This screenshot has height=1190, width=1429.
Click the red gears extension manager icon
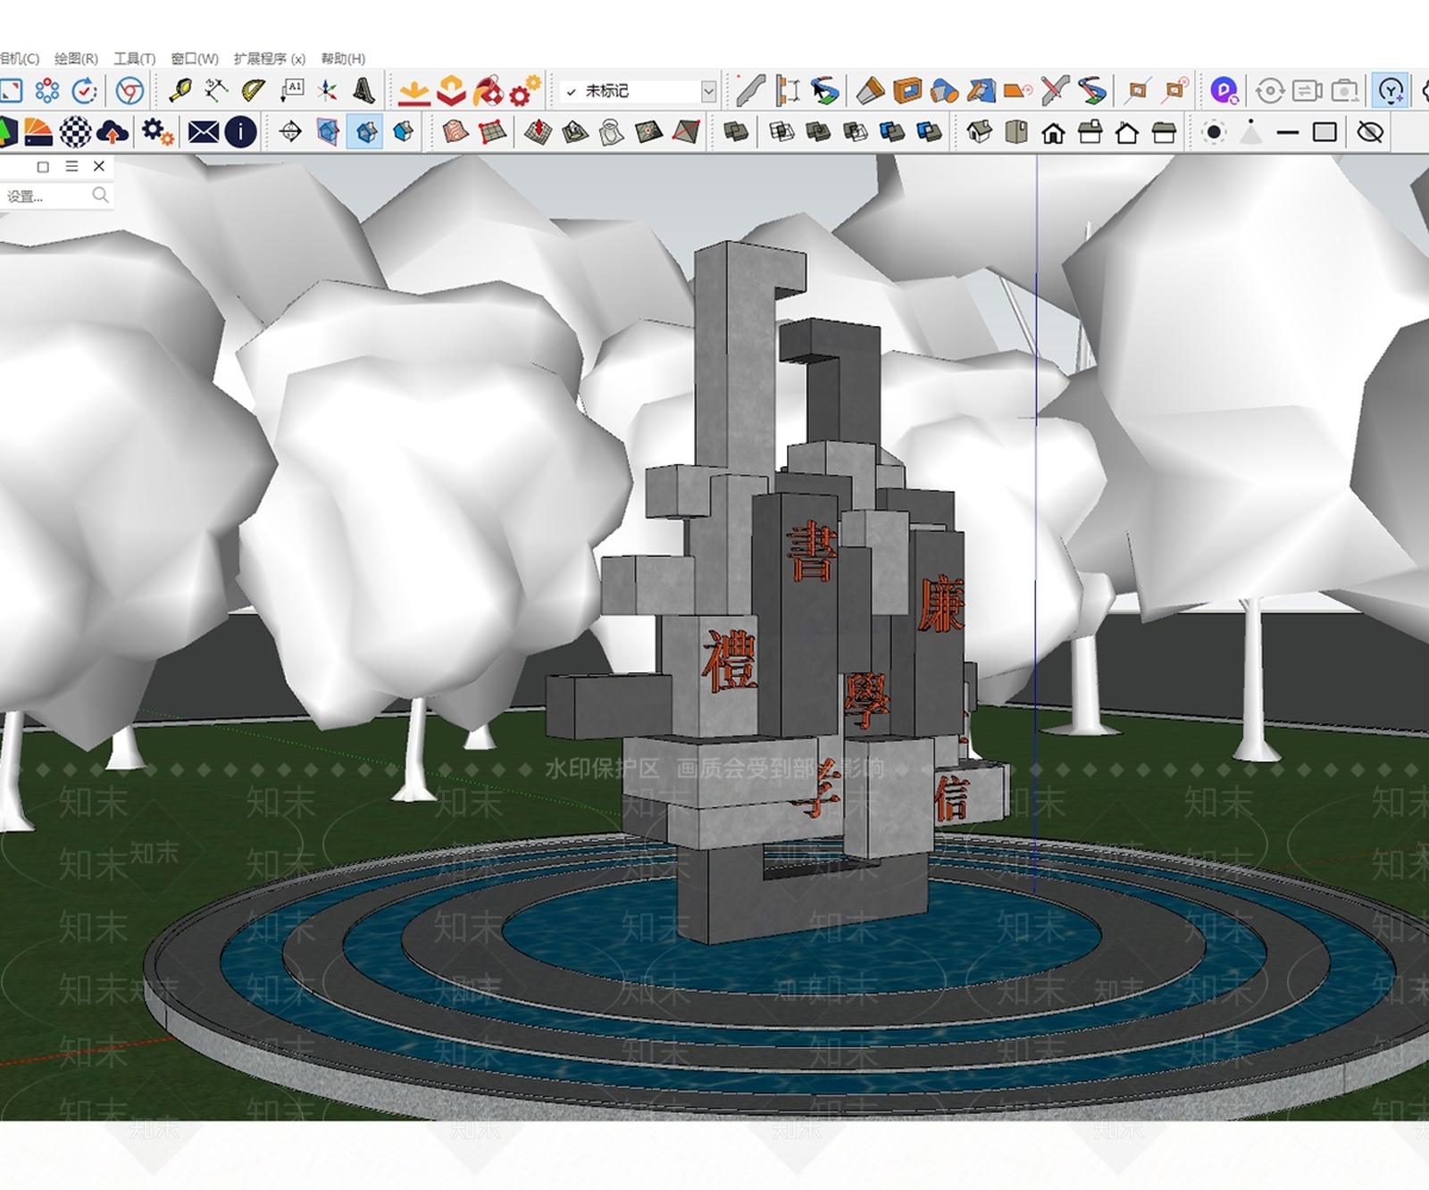pos(524,90)
